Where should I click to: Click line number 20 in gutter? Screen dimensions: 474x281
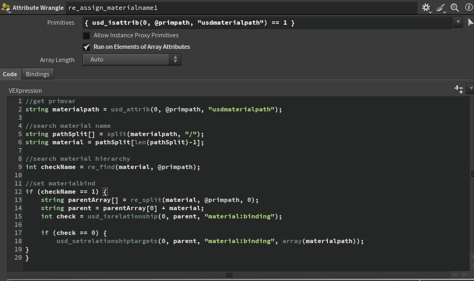coord(18,258)
